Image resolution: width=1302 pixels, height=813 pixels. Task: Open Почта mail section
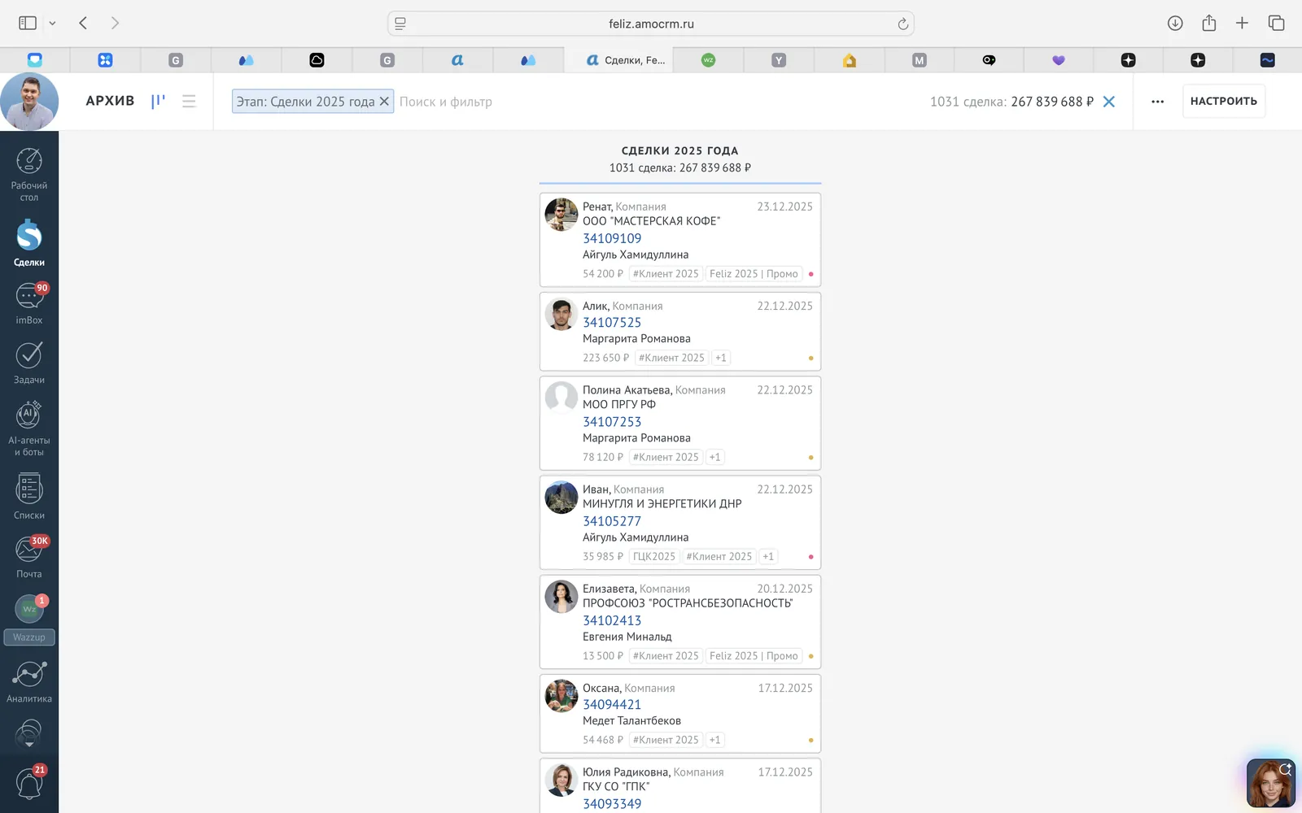(x=29, y=557)
